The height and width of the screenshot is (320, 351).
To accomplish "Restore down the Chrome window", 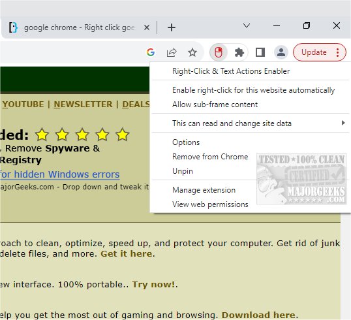I will click(x=307, y=25).
